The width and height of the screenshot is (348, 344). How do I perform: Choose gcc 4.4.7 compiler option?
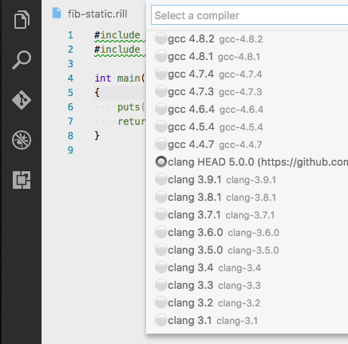[x=247, y=145]
